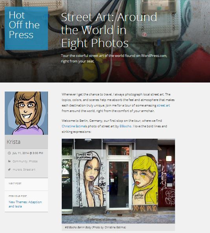Open the author name Krista
This screenshot has height=233, width=210.
tap(13, 142)
